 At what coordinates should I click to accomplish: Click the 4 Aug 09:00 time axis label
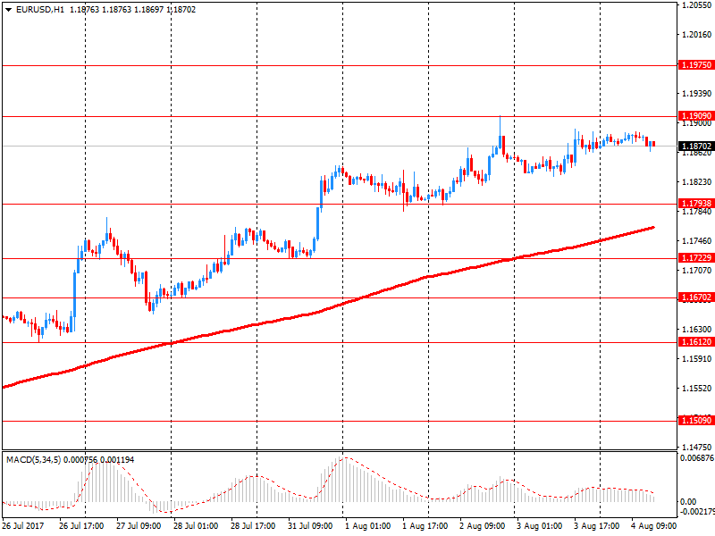pyautogui.click(x=654, y=526)
